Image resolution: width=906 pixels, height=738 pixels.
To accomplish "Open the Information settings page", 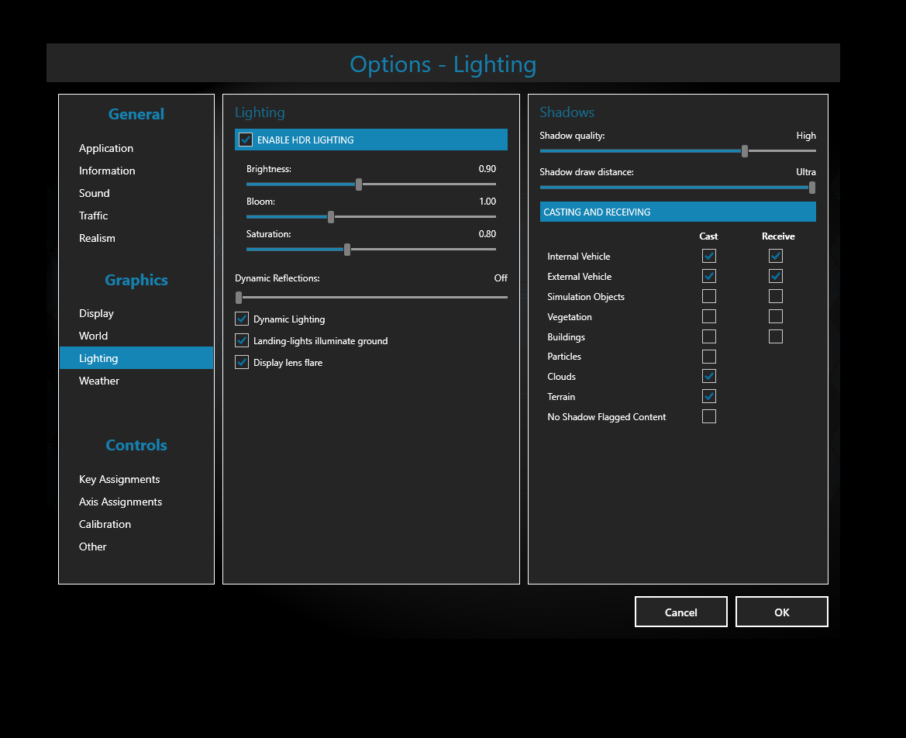I will click(107, 171).
